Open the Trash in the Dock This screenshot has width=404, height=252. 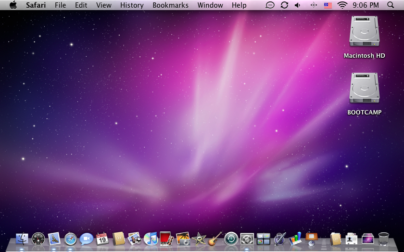384,239
